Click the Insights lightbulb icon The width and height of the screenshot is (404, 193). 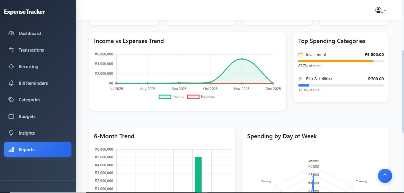pos(11,133)
